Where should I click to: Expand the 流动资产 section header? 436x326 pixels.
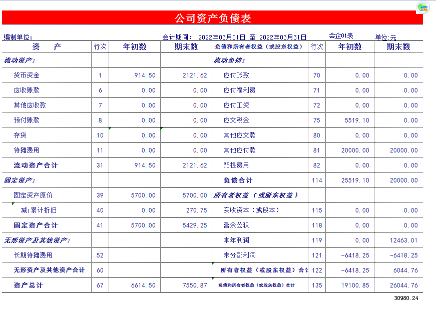click(20, 60)
